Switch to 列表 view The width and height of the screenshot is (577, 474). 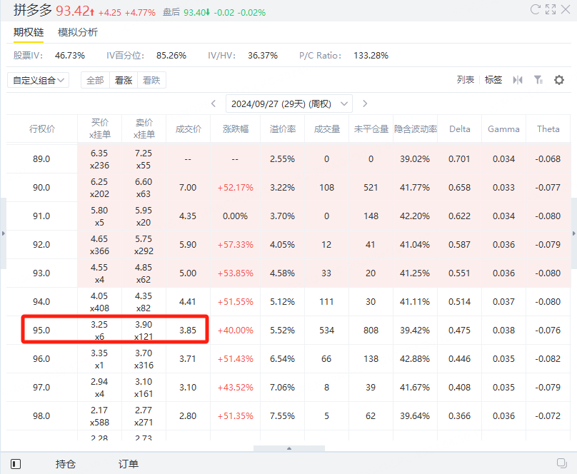[x=466, y=80]
